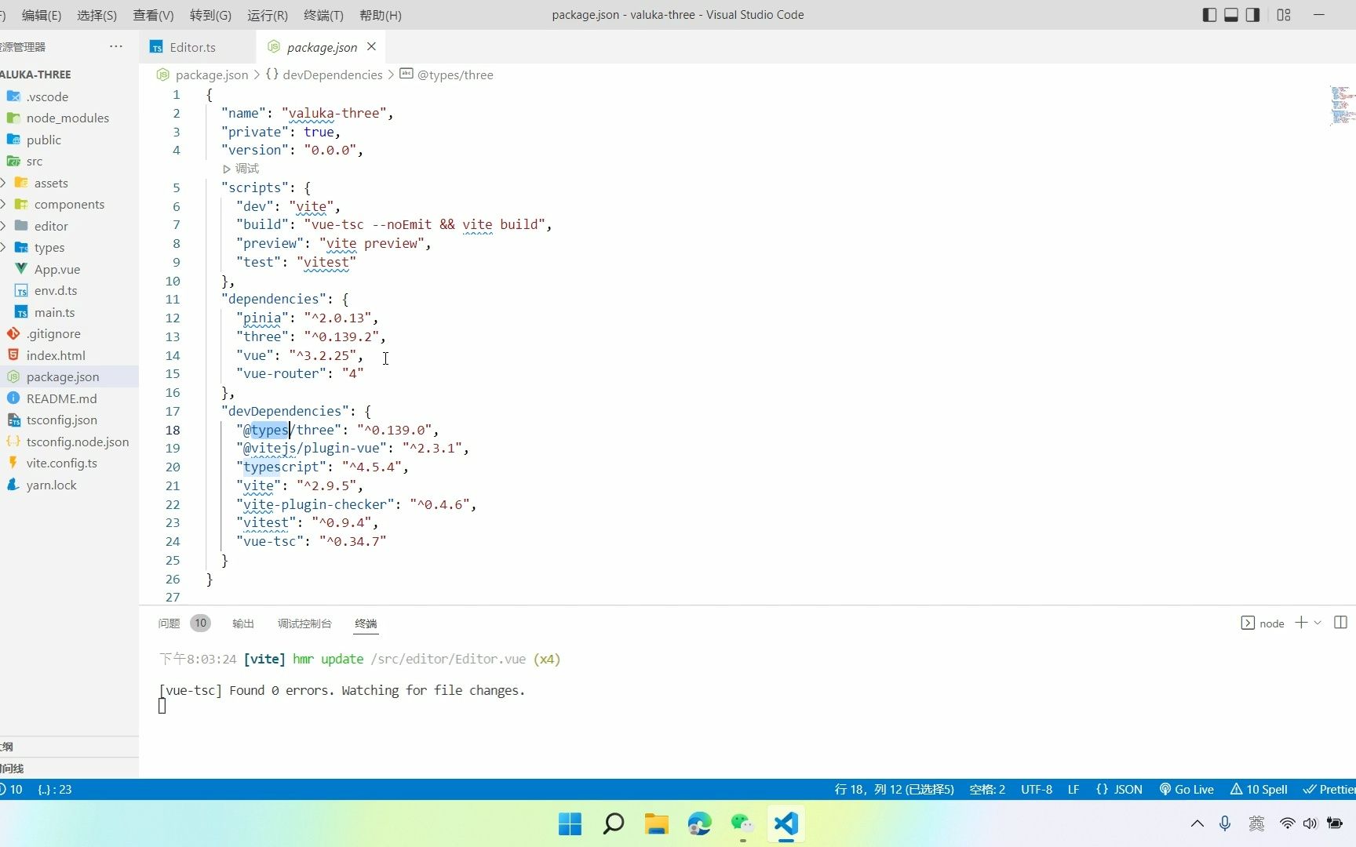Open taskbar Search icon
Image resolution: width=1356 pixels, height=847 pixels.
[613, 823]
